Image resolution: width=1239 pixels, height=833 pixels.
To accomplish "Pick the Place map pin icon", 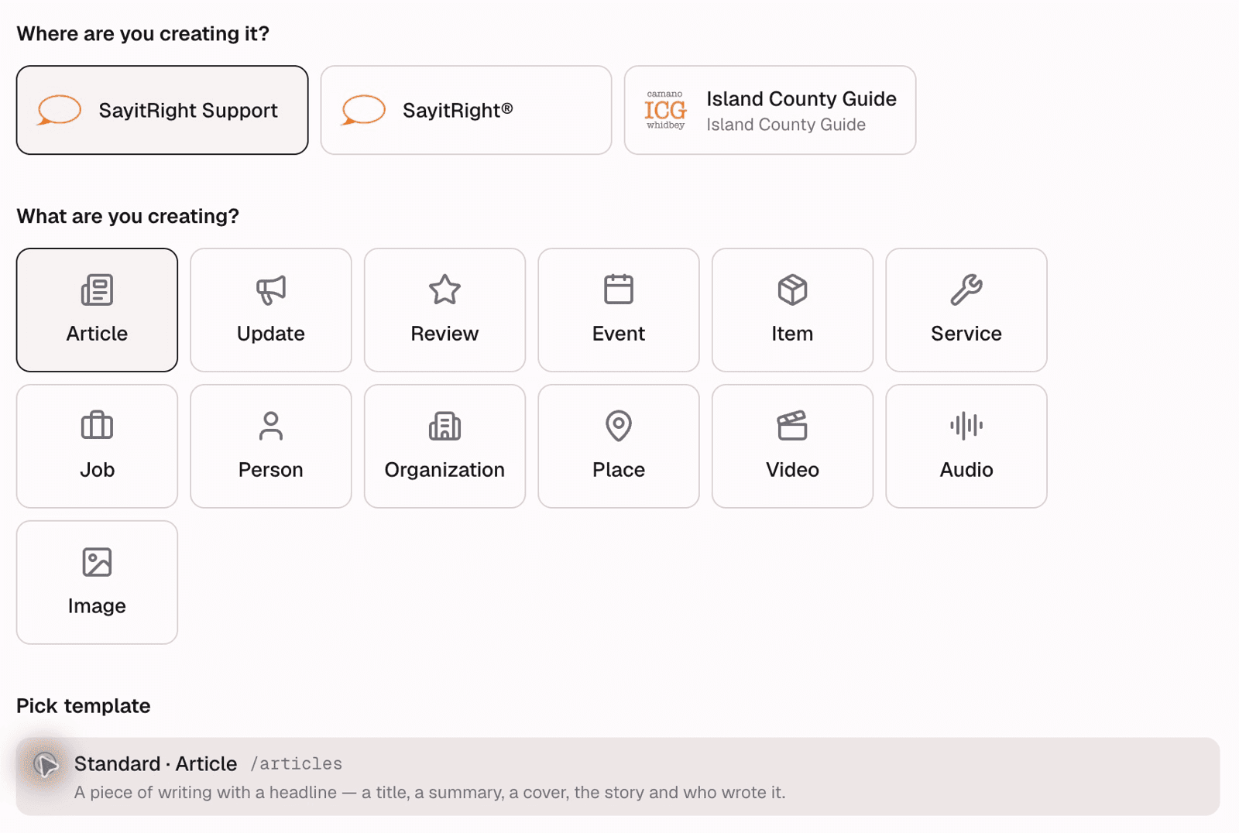I will click(619, 426).
